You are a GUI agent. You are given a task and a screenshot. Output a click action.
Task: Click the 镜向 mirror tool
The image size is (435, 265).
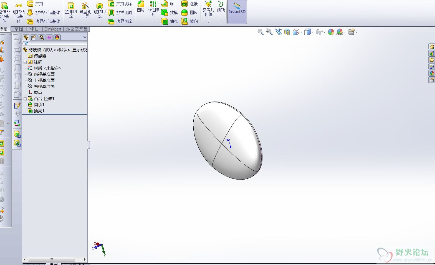189,21
